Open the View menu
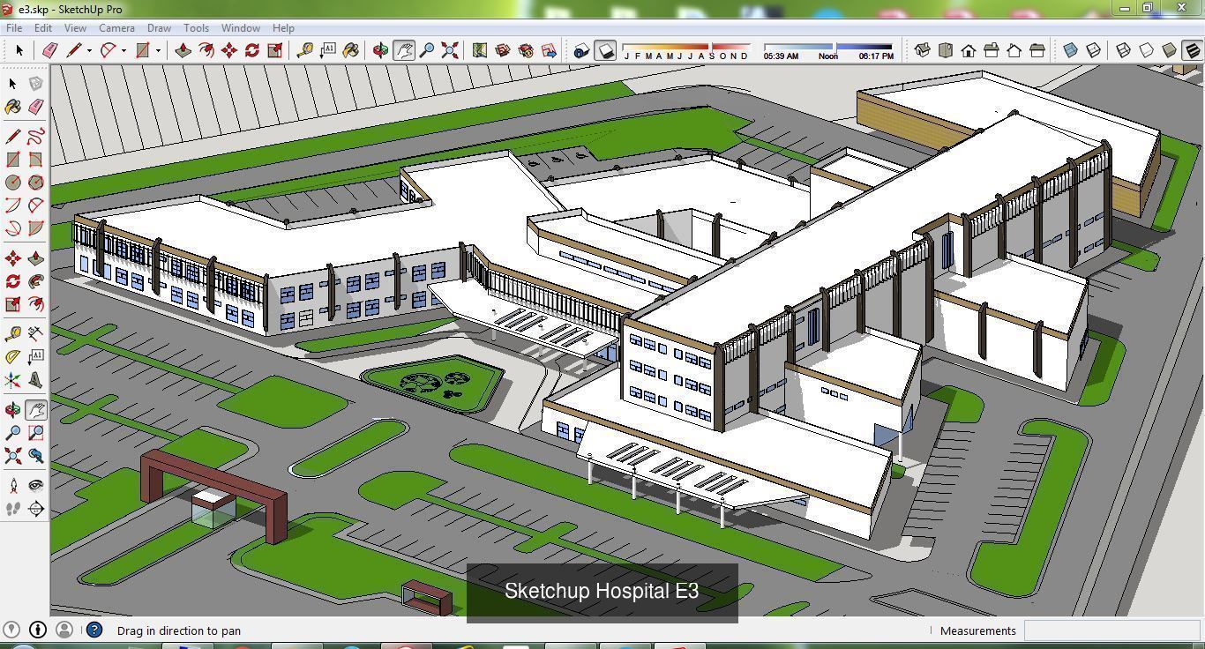 click(x=75, y=28)
